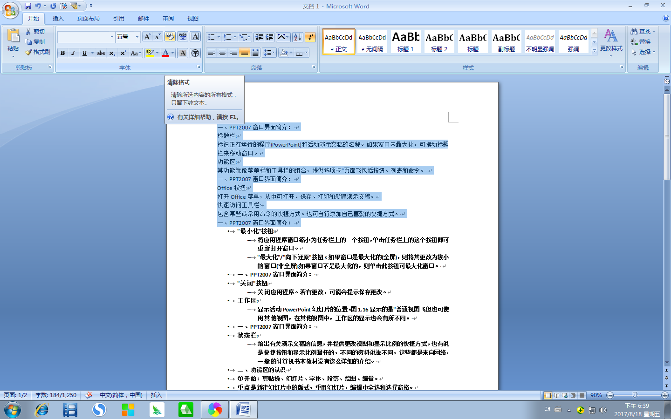Toggle subscript formatting
The height and width of the screenshot is (419, 671).
point(112,53)
